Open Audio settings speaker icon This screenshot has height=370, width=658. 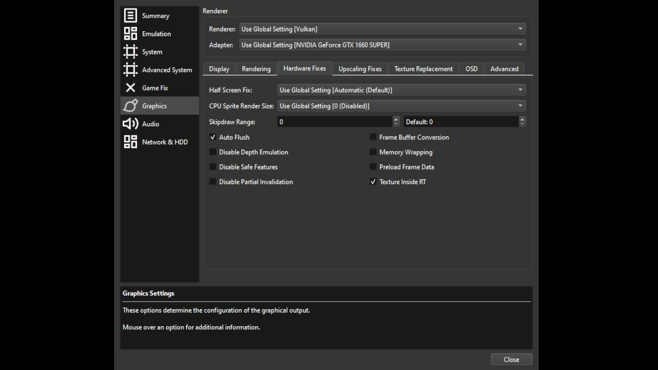pos(130,124)
